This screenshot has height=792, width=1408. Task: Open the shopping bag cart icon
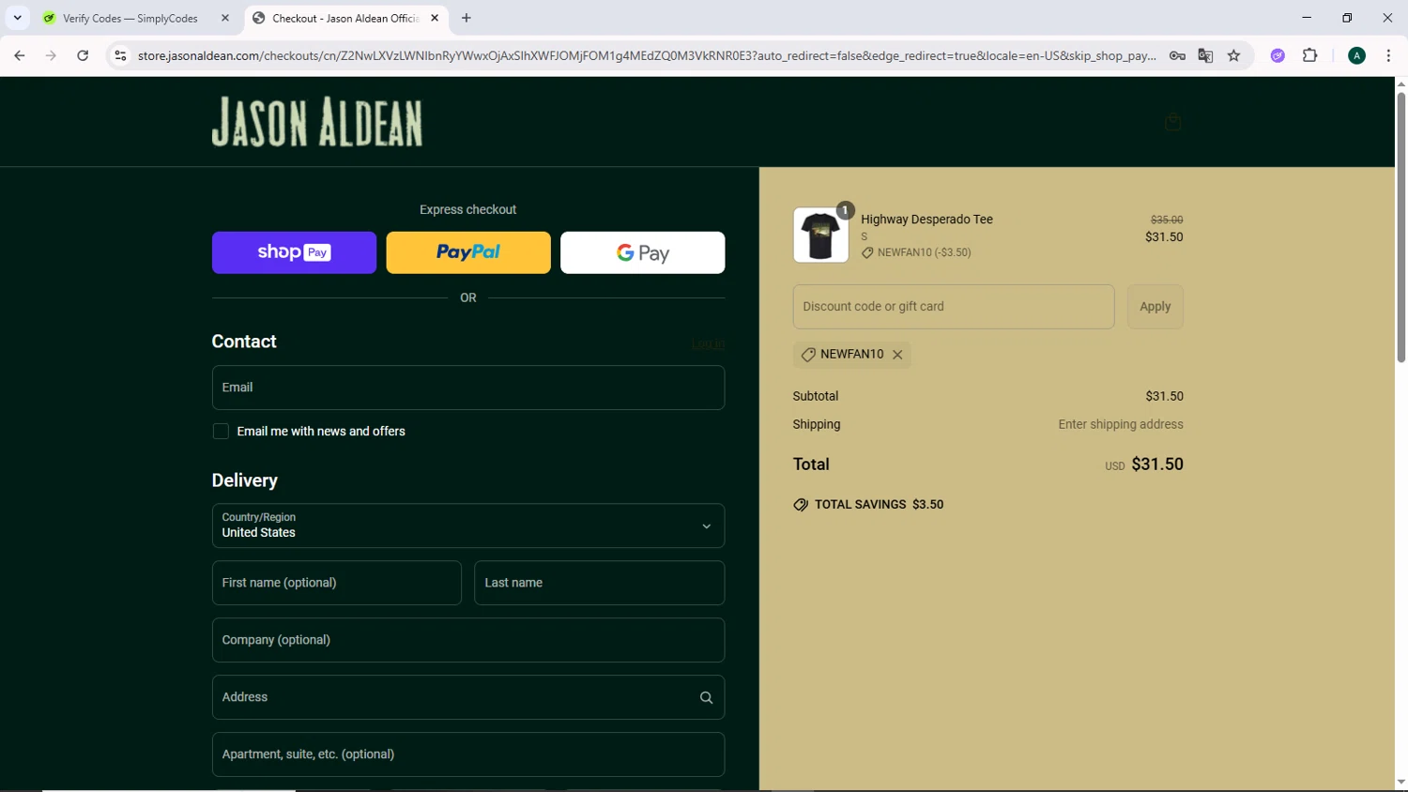1172,122
